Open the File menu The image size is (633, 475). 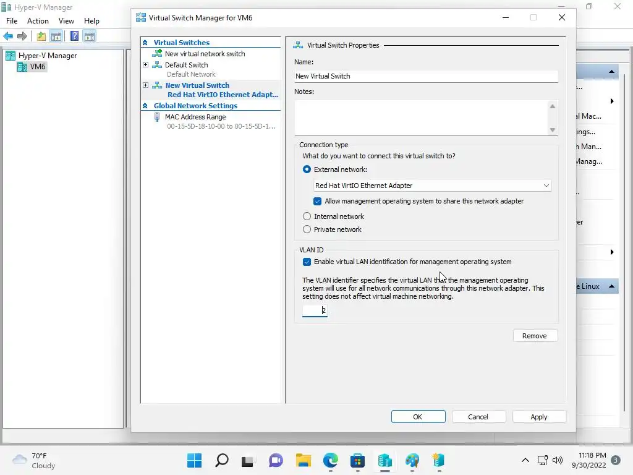[12, 21]
